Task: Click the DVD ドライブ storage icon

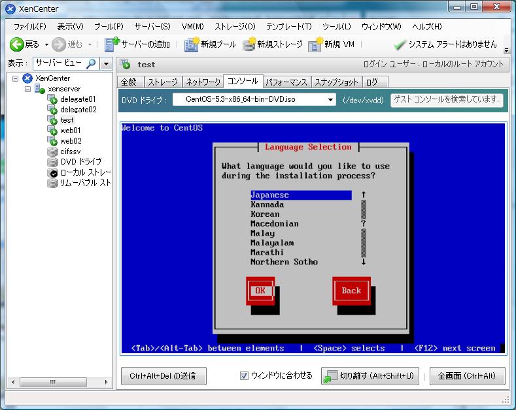Action: tap(52, 162)
